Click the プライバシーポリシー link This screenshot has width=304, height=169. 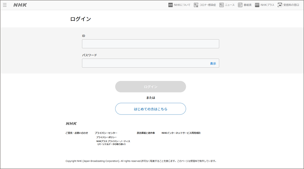click(106, 137)
